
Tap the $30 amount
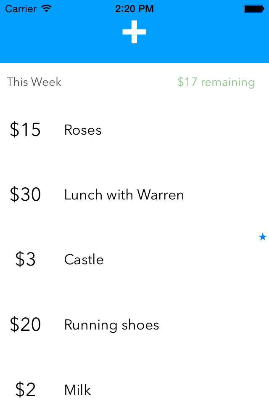click(x=25, y=195)
